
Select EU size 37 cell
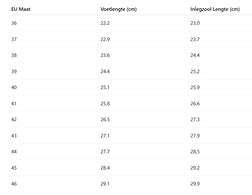point(14,39)
